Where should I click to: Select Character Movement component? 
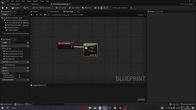pos(17,34)
